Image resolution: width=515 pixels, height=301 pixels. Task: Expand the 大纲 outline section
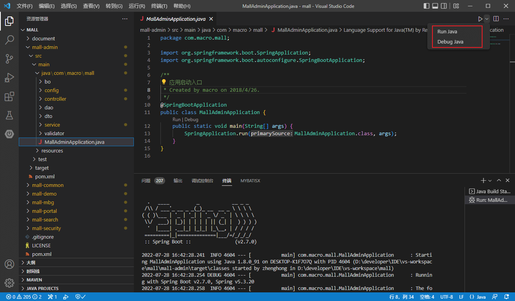point(76,263)
